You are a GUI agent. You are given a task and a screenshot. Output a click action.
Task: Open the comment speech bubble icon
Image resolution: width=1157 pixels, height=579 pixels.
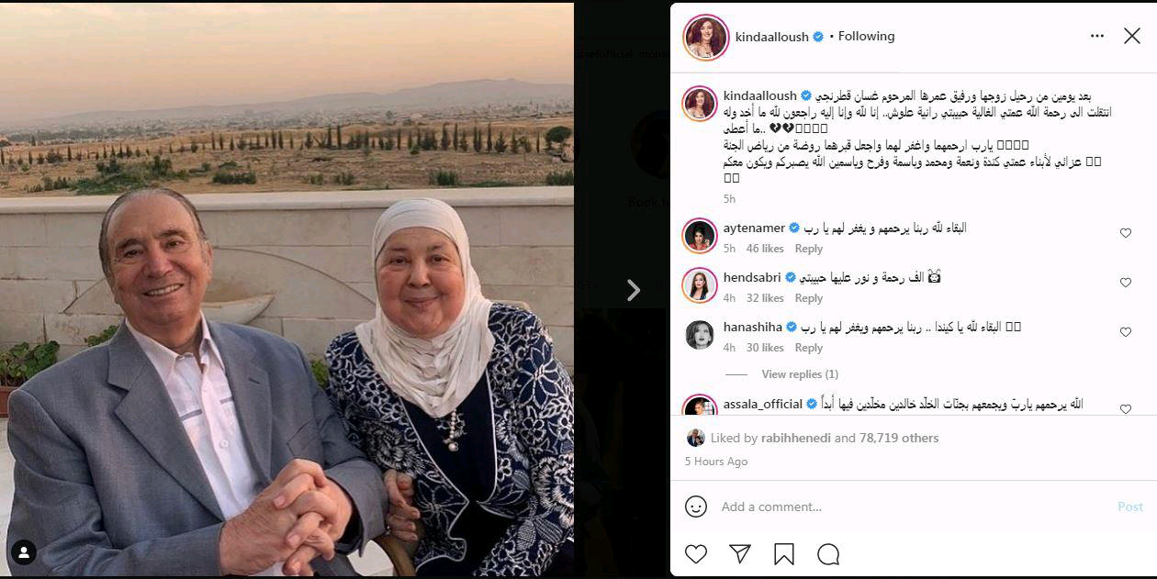point(828,554)
